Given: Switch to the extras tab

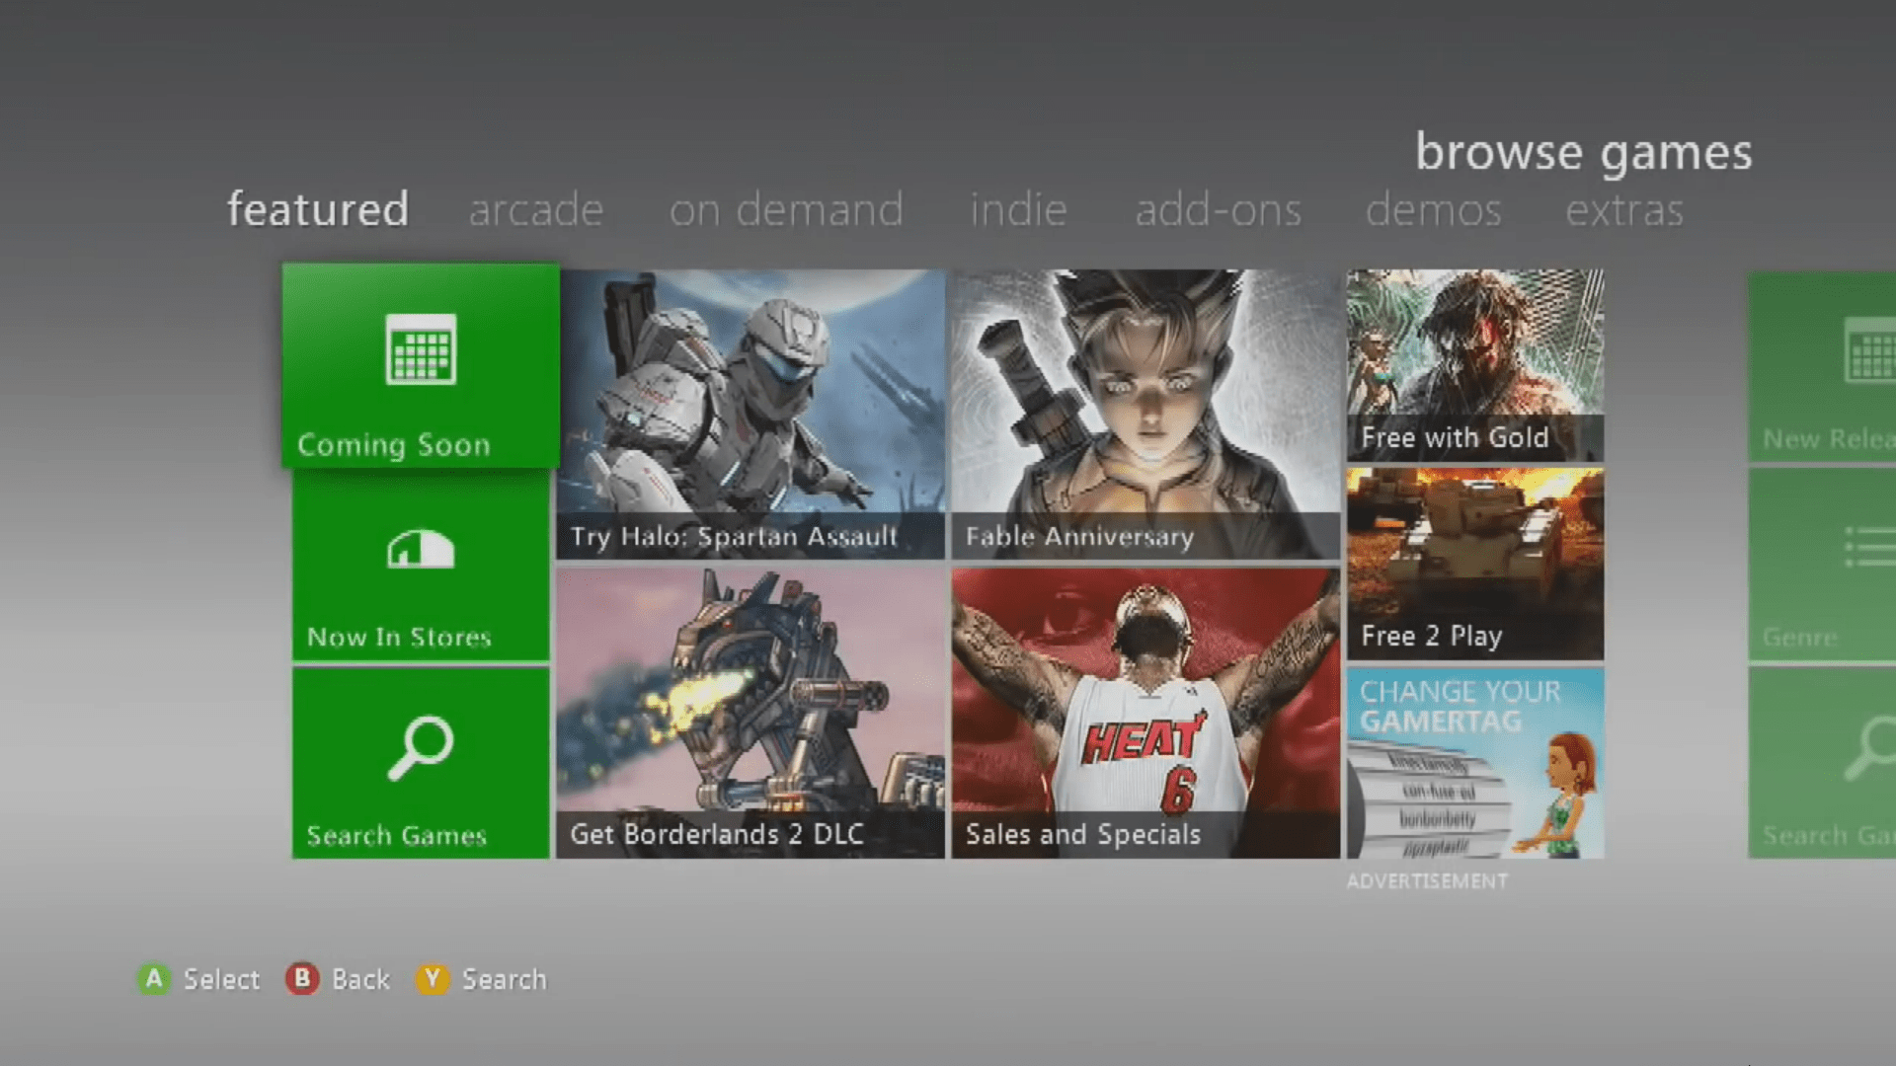Looking at the screenshot, I should coord(1623,210).
